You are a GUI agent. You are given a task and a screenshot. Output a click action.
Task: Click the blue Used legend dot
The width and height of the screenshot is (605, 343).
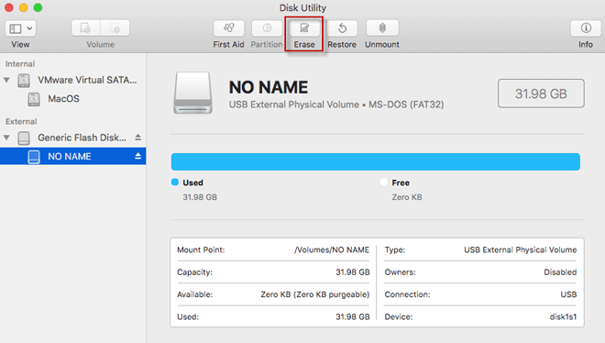pos(175,183)
